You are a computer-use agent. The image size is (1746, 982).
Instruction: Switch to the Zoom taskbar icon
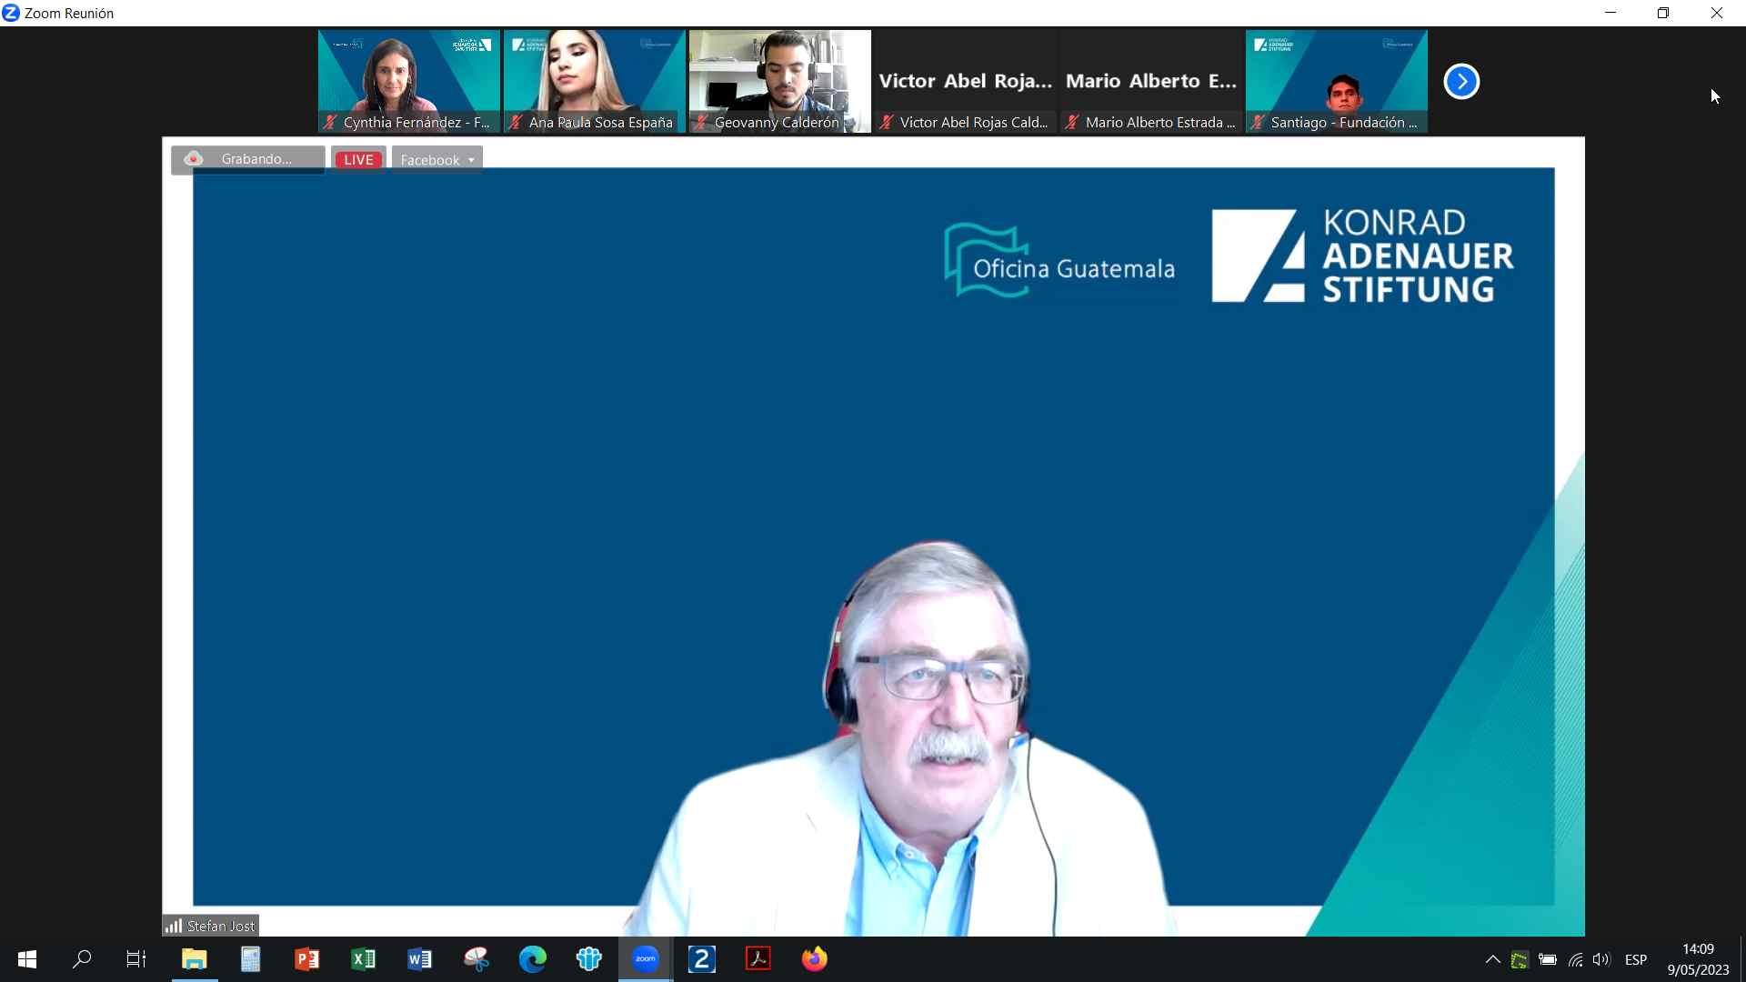(645, 959)
